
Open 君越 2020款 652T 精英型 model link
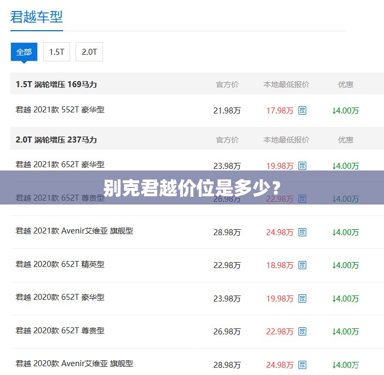point(60,264)
